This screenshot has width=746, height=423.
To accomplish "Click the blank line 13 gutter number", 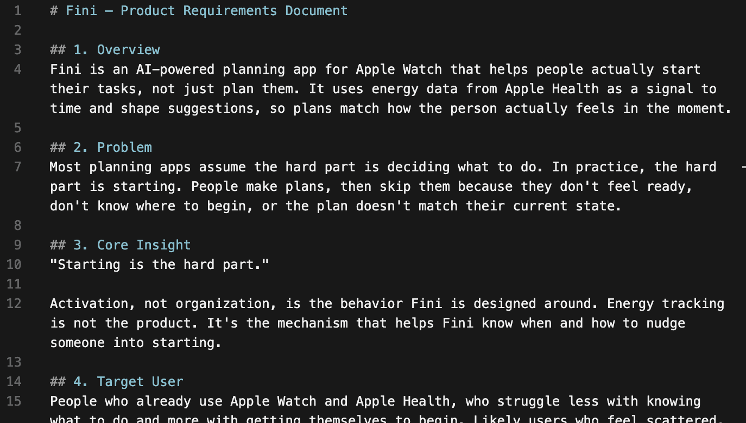I will (14, 362).
